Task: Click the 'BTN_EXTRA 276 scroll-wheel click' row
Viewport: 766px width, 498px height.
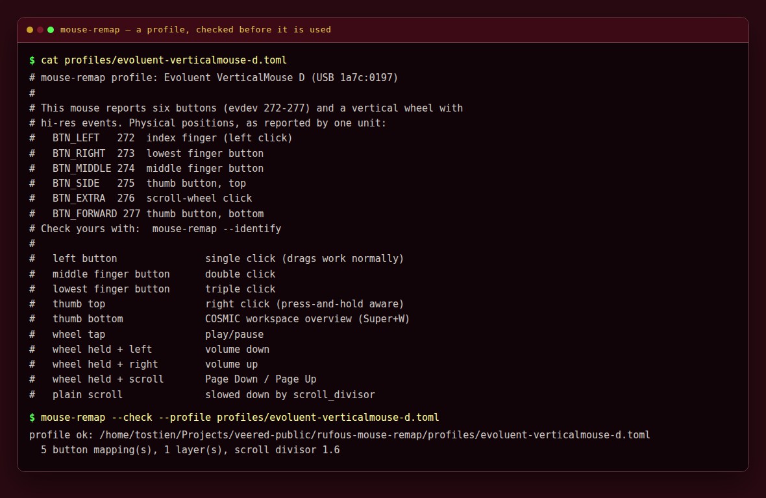Action: pos(141,198)
